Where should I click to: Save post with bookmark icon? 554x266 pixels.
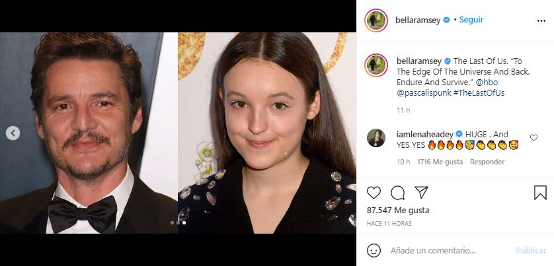pos(540,193)
